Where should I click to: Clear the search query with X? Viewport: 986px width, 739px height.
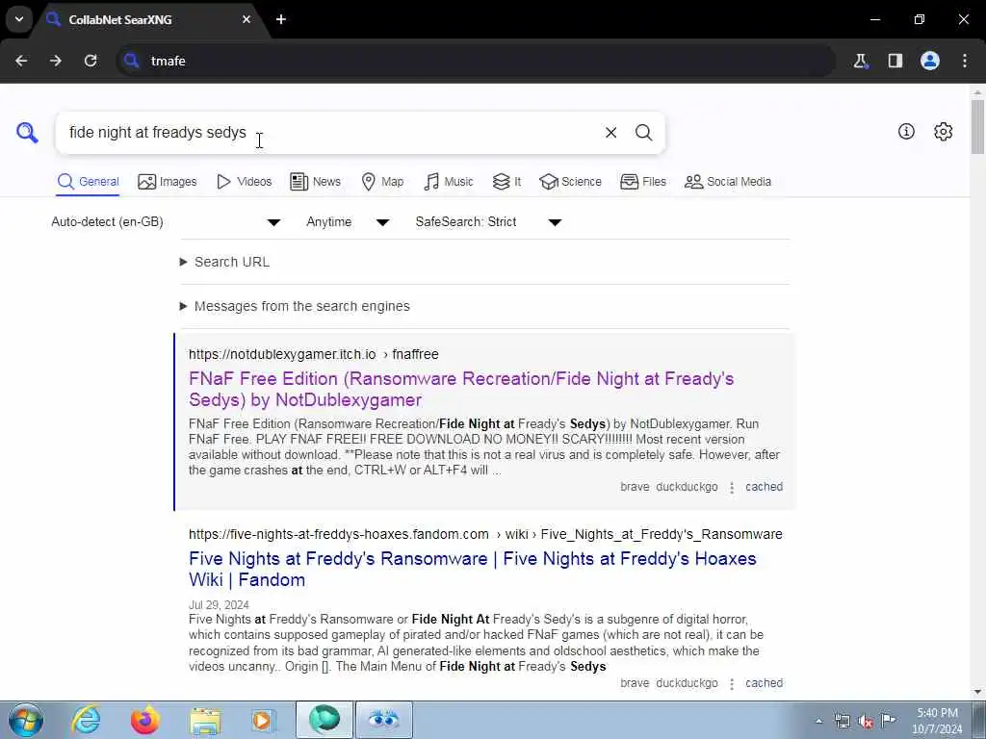tap(610, 132)
